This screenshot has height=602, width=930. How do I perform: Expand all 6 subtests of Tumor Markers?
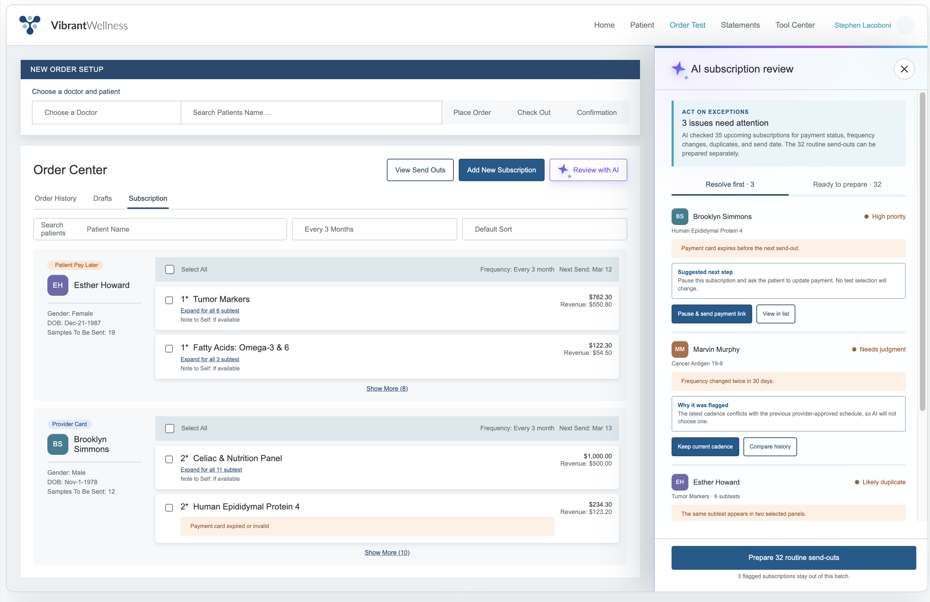point(210,311)
